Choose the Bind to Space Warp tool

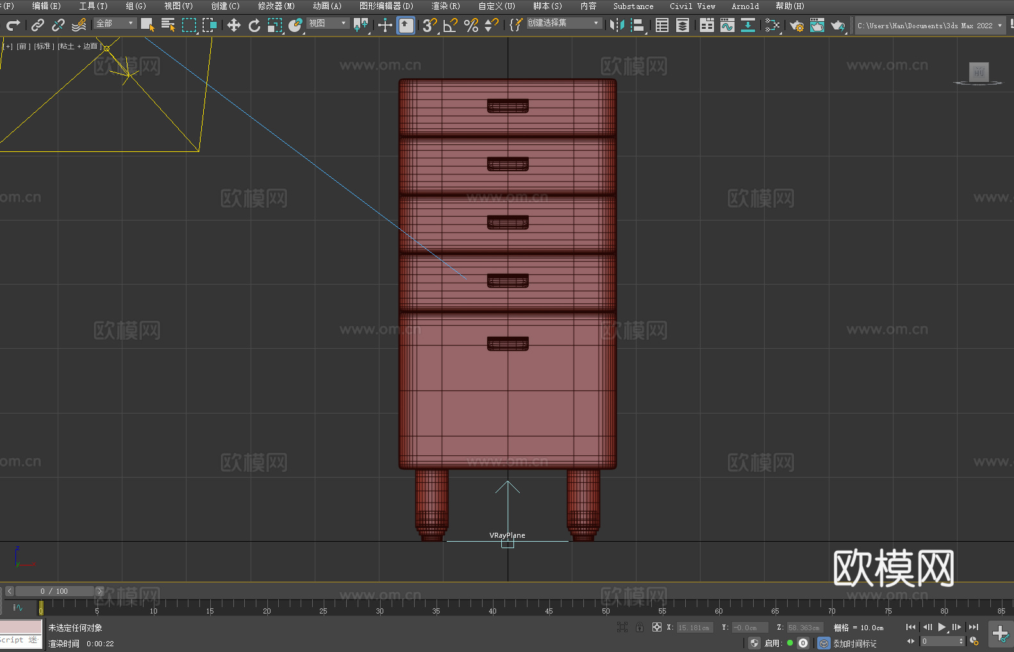click(79, 25)
